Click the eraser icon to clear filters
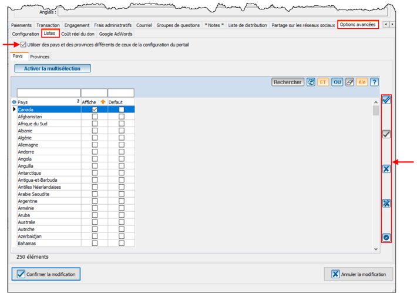Image resolution: width=417 pixels, height=293 pixels. tap(349, 82)
